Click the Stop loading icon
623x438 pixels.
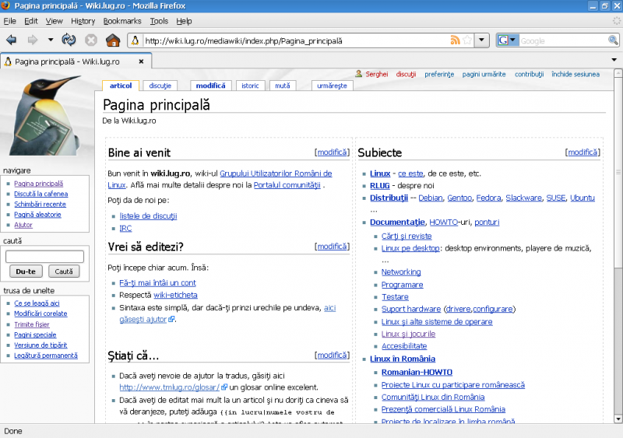(91, 40)
